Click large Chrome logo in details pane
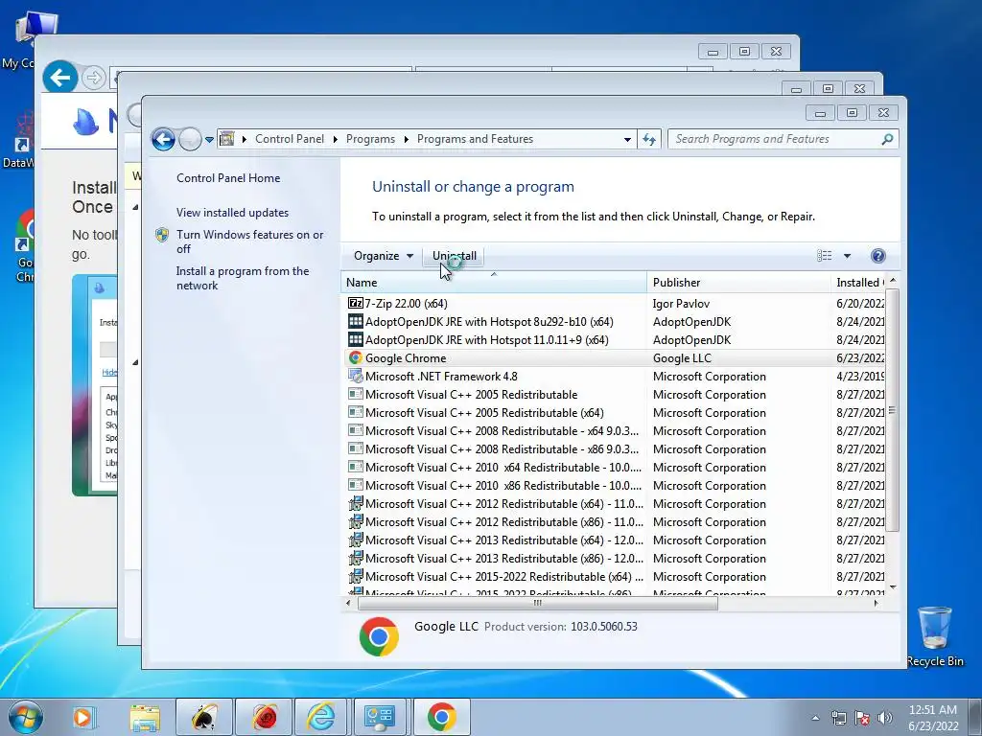Screen dimensions: 982x736 coord(379,636)
